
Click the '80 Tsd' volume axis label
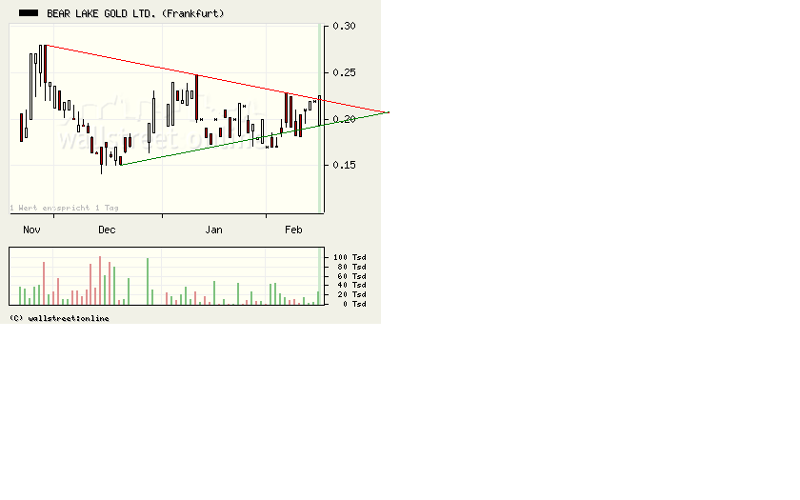tap(351, 267)
